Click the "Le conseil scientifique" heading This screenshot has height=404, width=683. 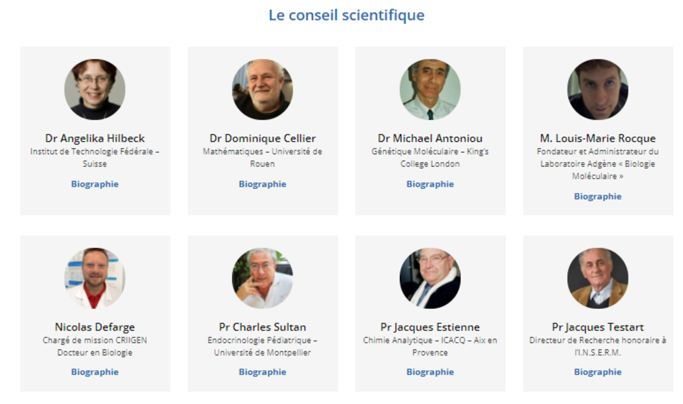pos(346,15)
